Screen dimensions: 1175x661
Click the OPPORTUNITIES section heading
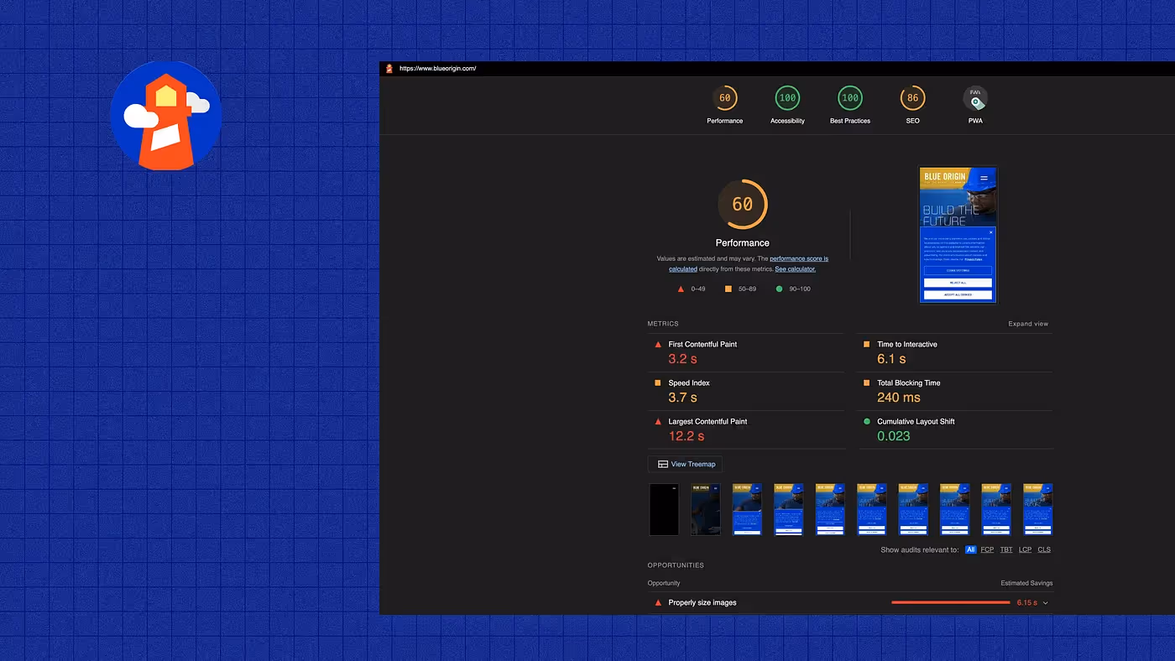tap(676, 565)
